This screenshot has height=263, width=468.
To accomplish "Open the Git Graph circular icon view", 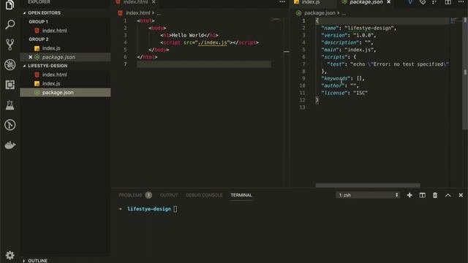I will (x=10, y=125).
